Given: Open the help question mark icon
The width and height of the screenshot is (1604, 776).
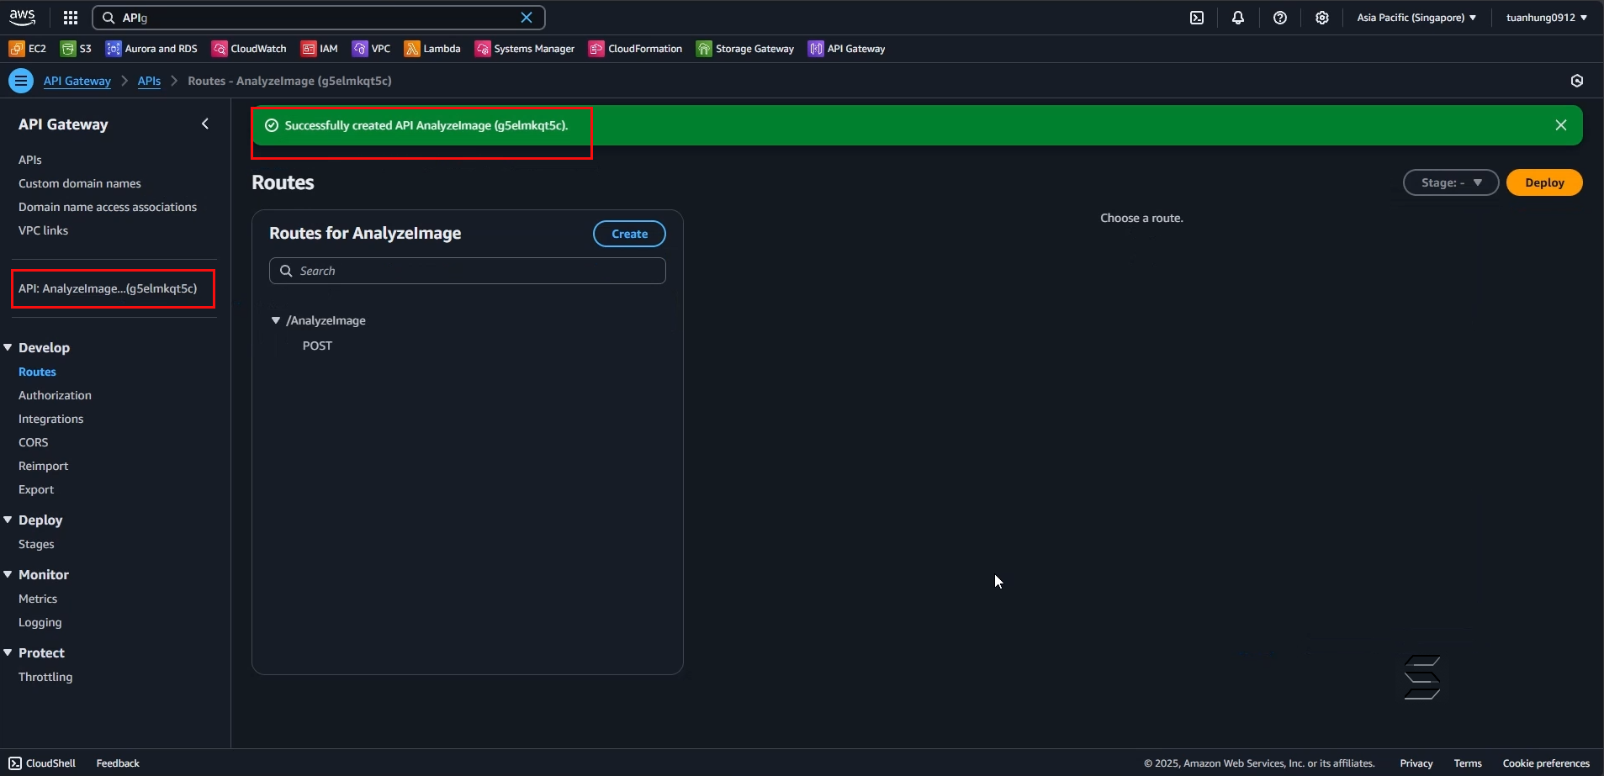Looking at the screenshot, I should pyautogui.click(x=1280, y=18).
